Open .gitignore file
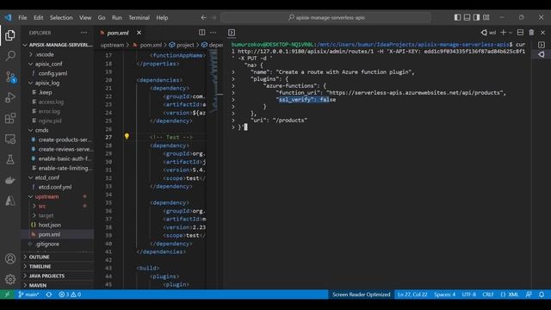Screen dimensions: 551x310 coord(58,244)
